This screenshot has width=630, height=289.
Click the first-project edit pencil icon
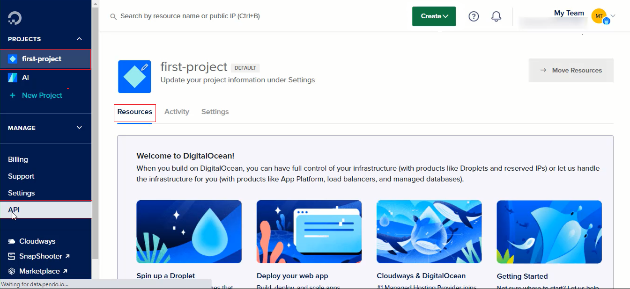[x=145, y=67]
